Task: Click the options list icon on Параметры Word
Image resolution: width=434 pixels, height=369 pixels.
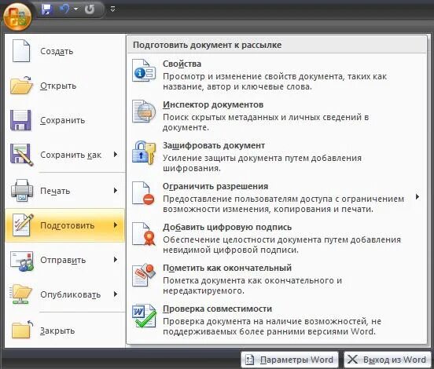Action: tap(250, 360)
